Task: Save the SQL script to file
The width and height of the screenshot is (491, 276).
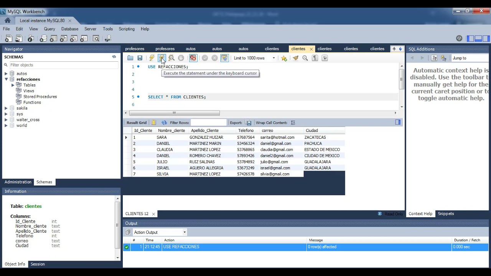Action: 140,58
